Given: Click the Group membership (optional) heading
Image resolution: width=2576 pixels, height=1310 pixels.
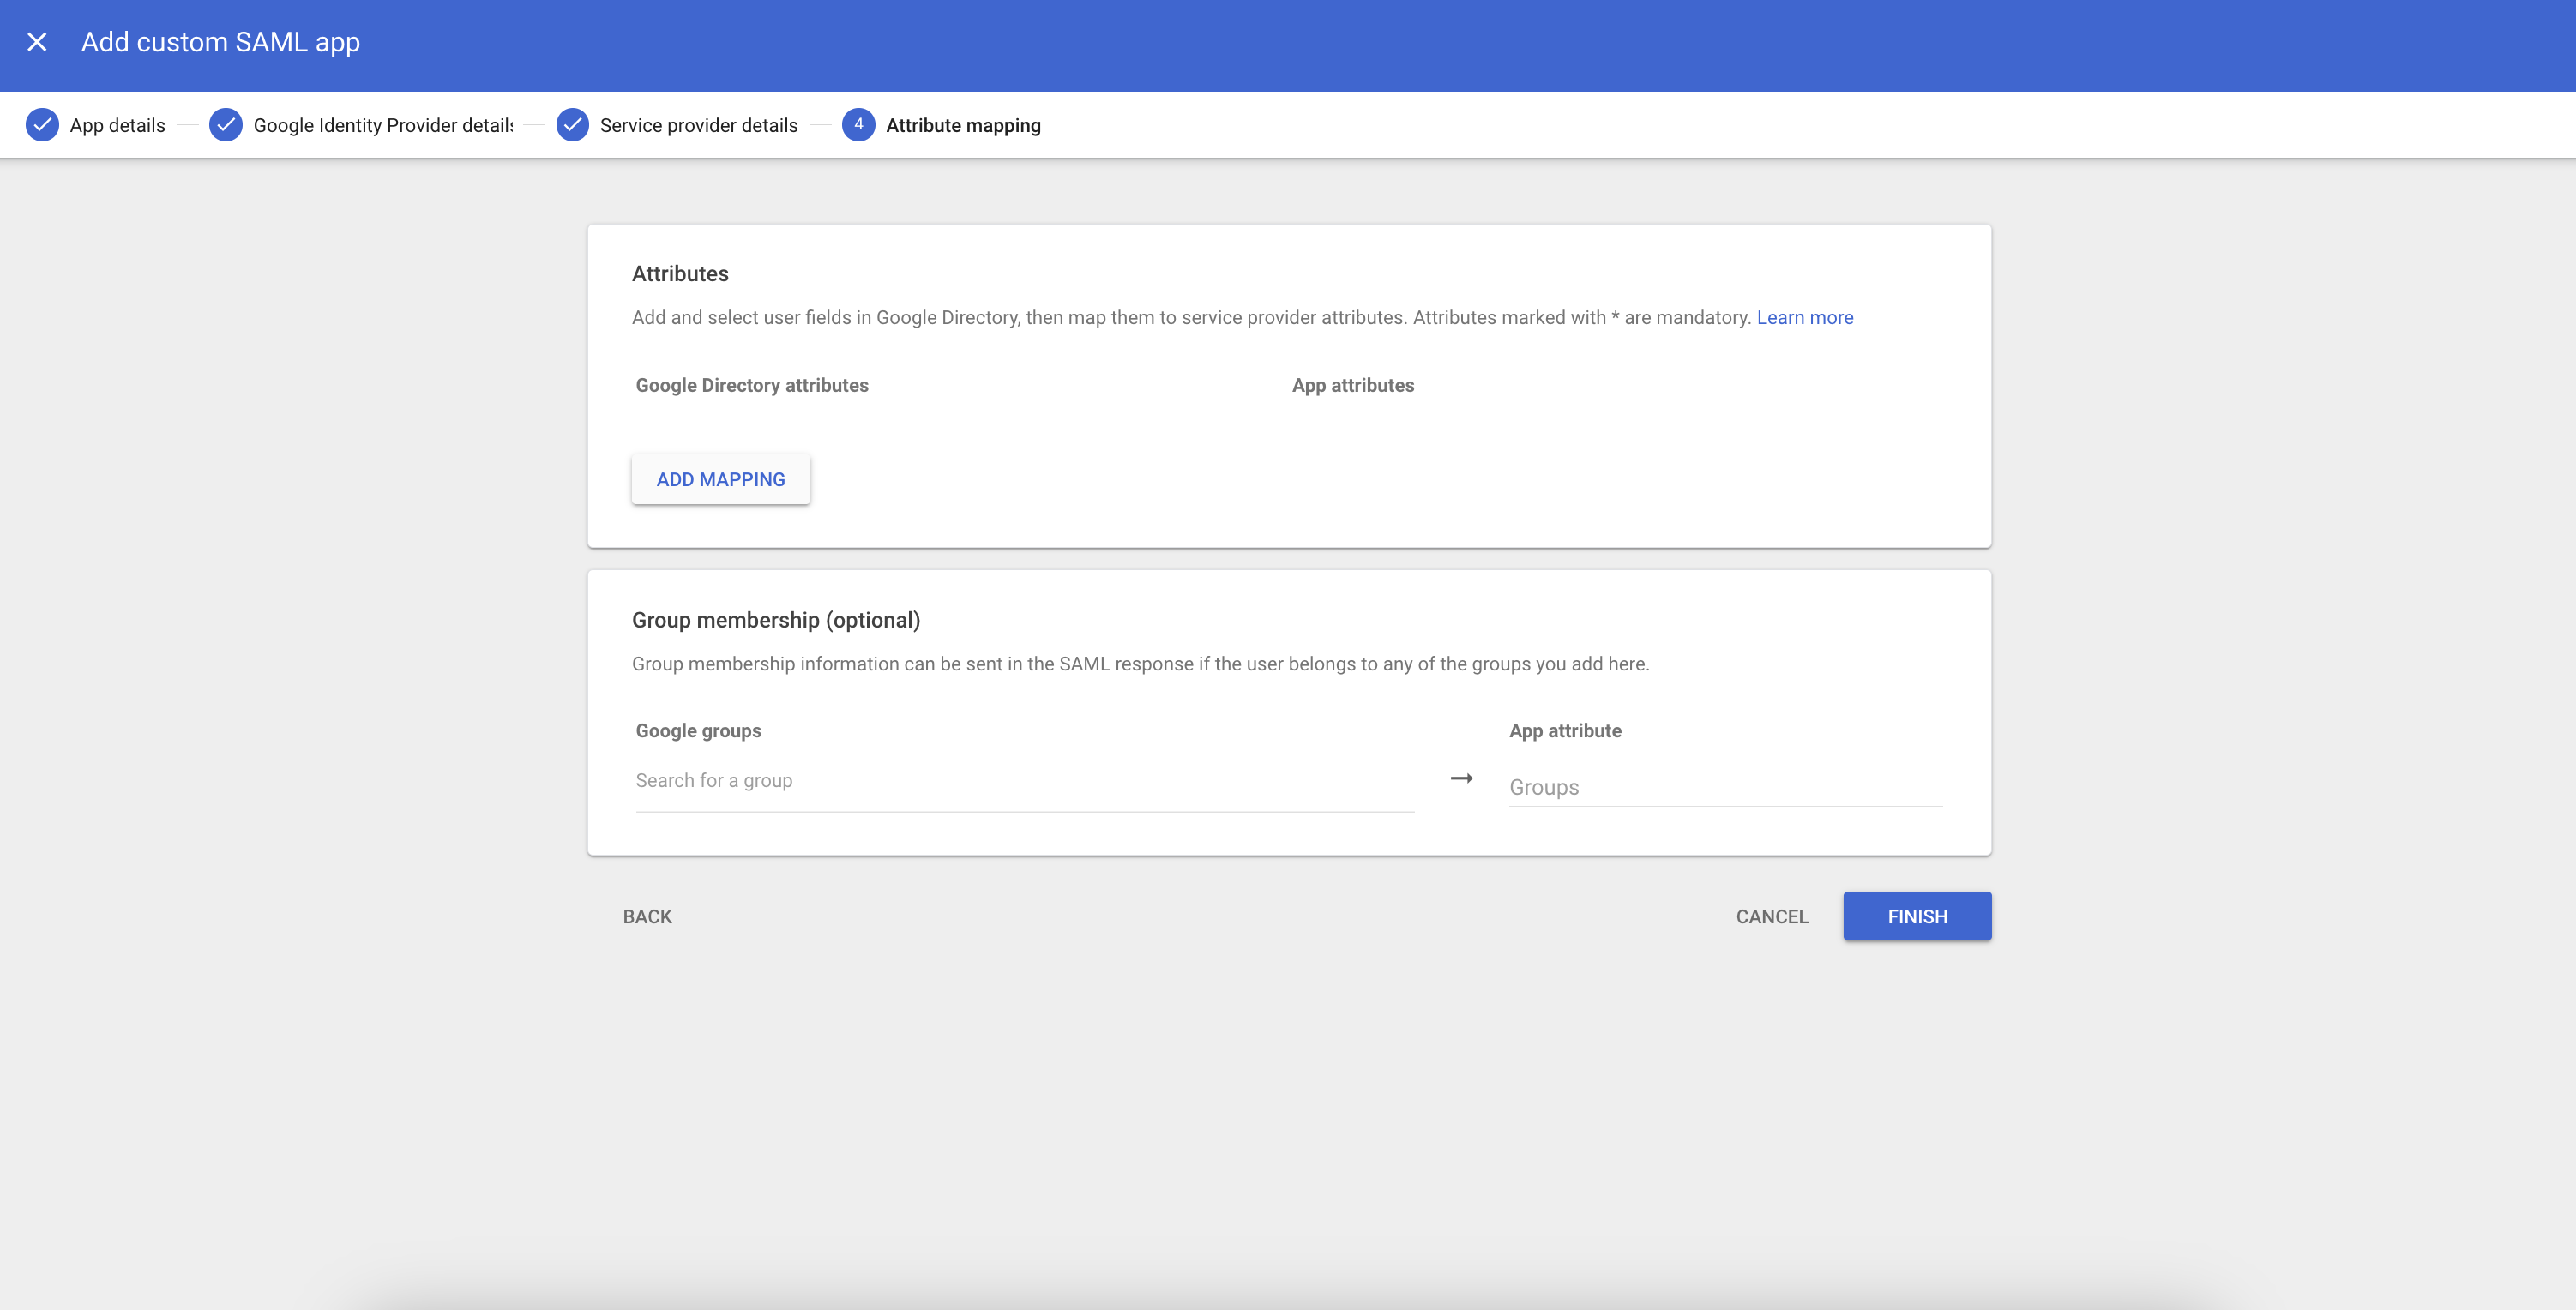Looking at the screenshot, I should point(775,620).
